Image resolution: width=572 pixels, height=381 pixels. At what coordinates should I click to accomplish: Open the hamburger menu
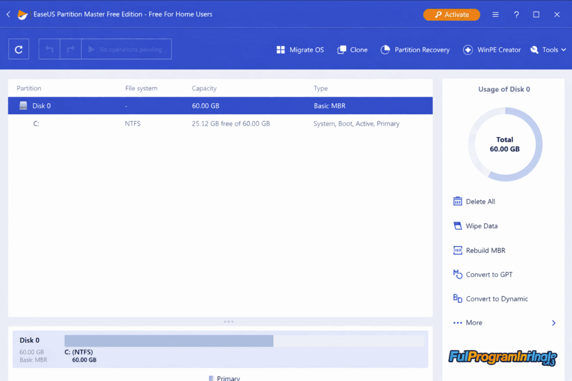pos(495,14)
